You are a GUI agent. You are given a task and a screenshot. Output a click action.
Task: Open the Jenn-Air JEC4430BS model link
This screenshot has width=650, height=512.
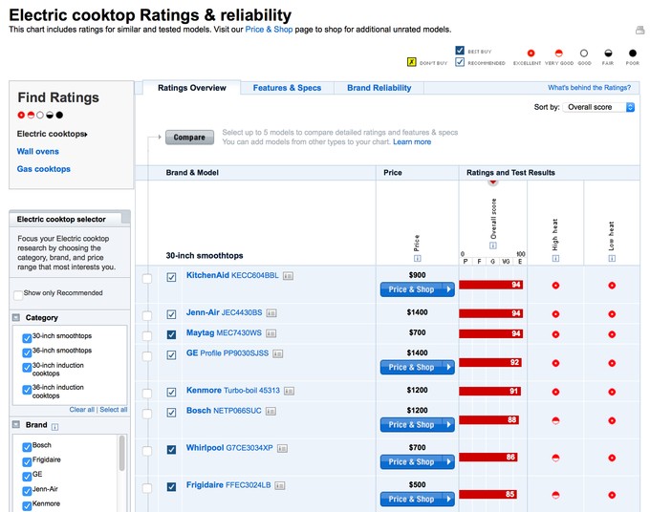[224, 312]
